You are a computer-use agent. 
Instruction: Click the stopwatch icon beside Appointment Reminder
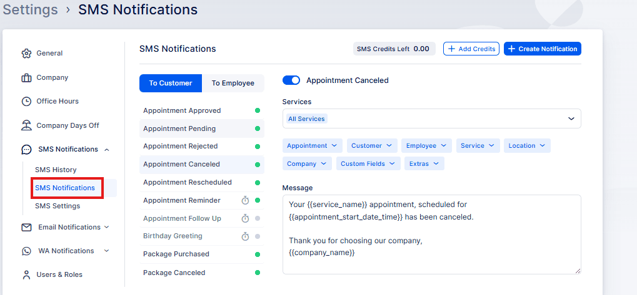(x=245, y=200)
